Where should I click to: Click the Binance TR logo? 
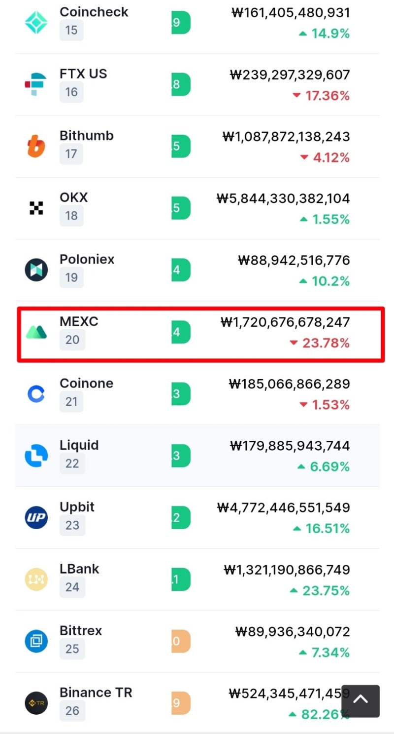pos(36,703)
